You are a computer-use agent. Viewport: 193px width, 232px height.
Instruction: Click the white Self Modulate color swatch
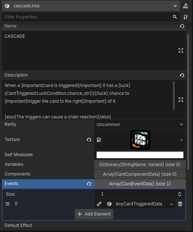tap(140, 155)
